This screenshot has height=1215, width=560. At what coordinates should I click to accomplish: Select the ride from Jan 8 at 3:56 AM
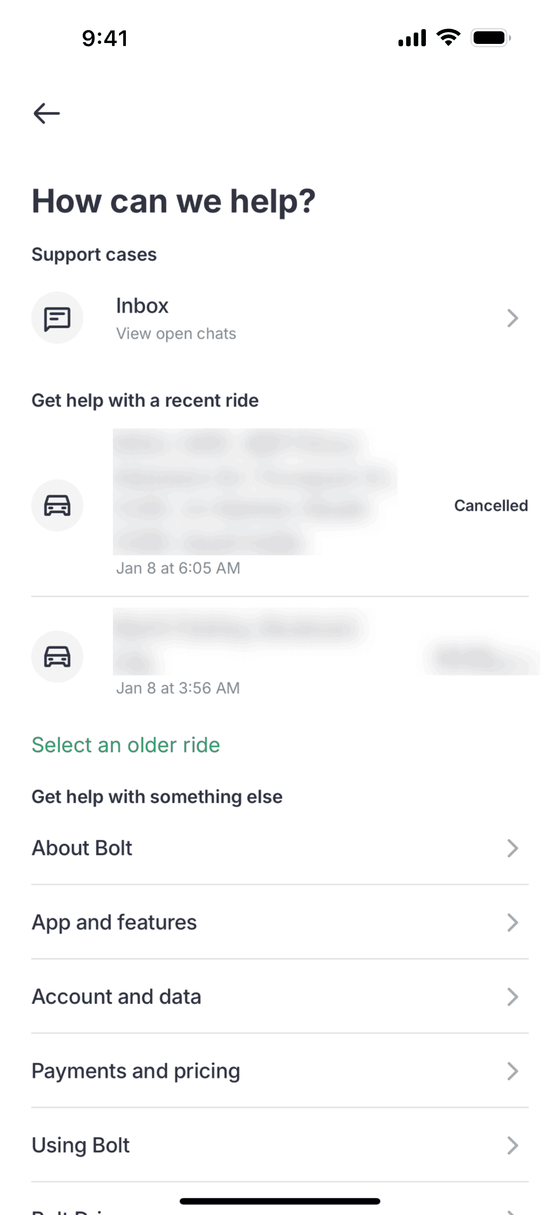point(178,688)
